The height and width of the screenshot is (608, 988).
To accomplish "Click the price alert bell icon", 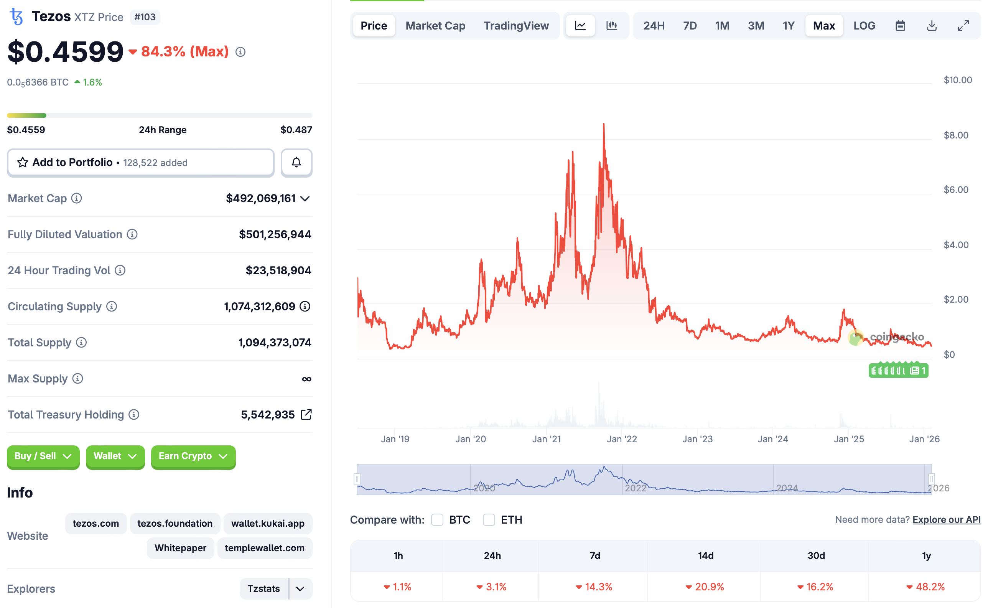I will point(296,163).
